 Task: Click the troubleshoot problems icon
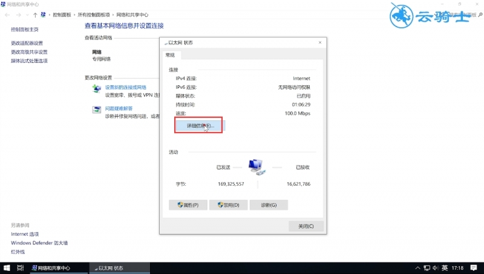(97, 109)
